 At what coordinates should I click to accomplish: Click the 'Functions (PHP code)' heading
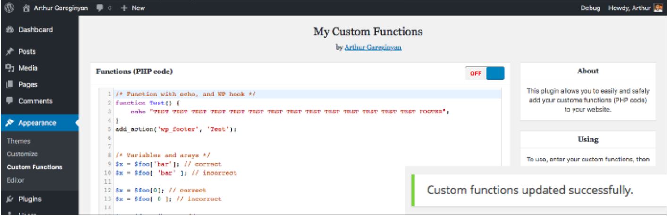pyautogui.click(x=134, y=72)
